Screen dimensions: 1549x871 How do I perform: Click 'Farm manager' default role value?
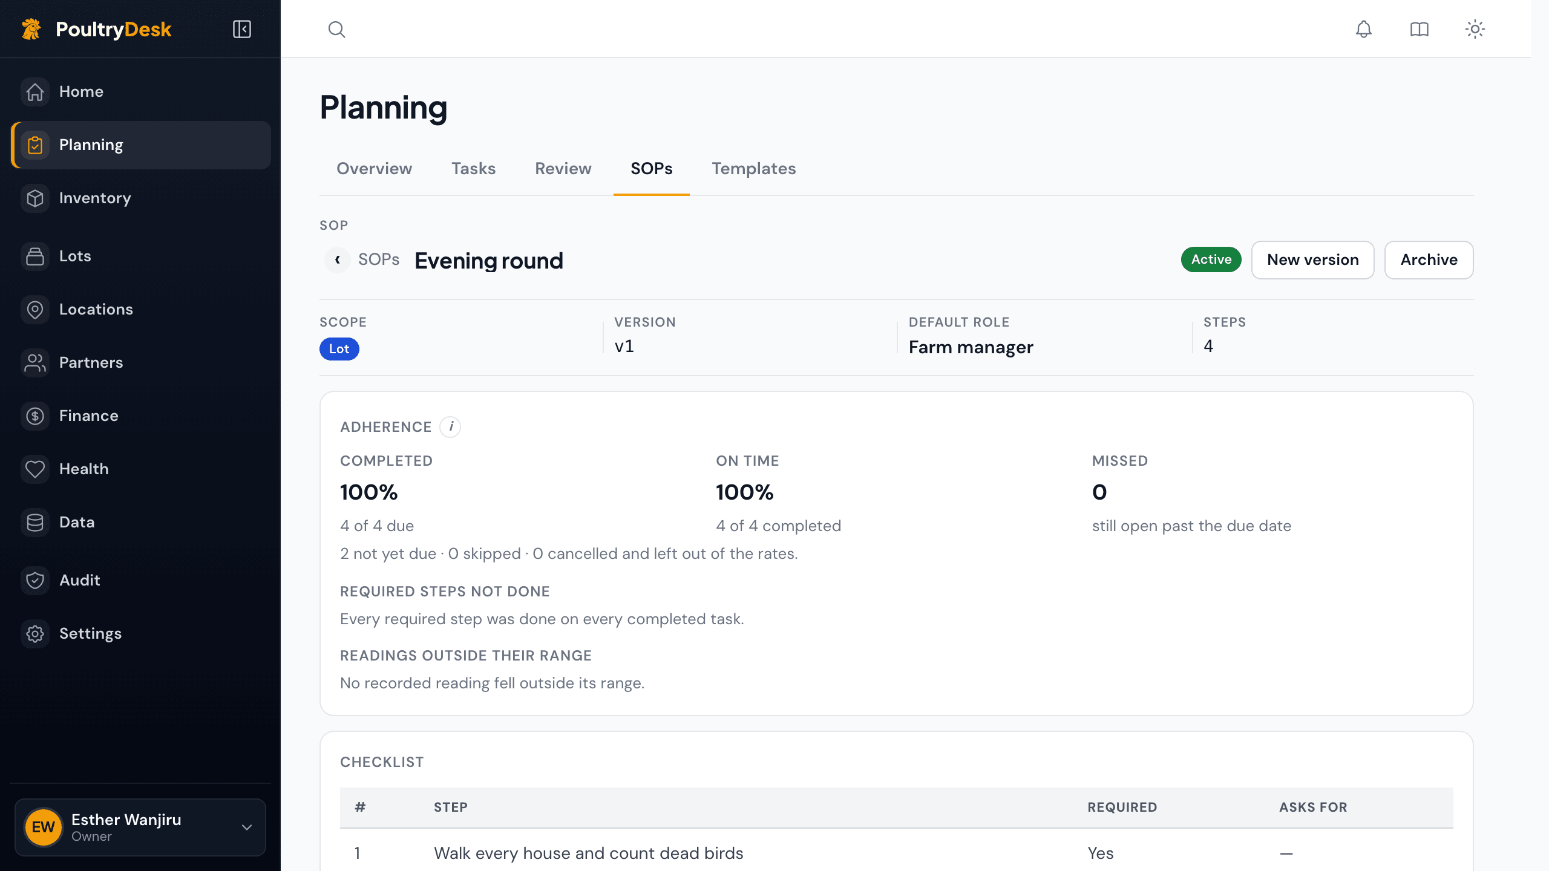[x=971, y=348]
